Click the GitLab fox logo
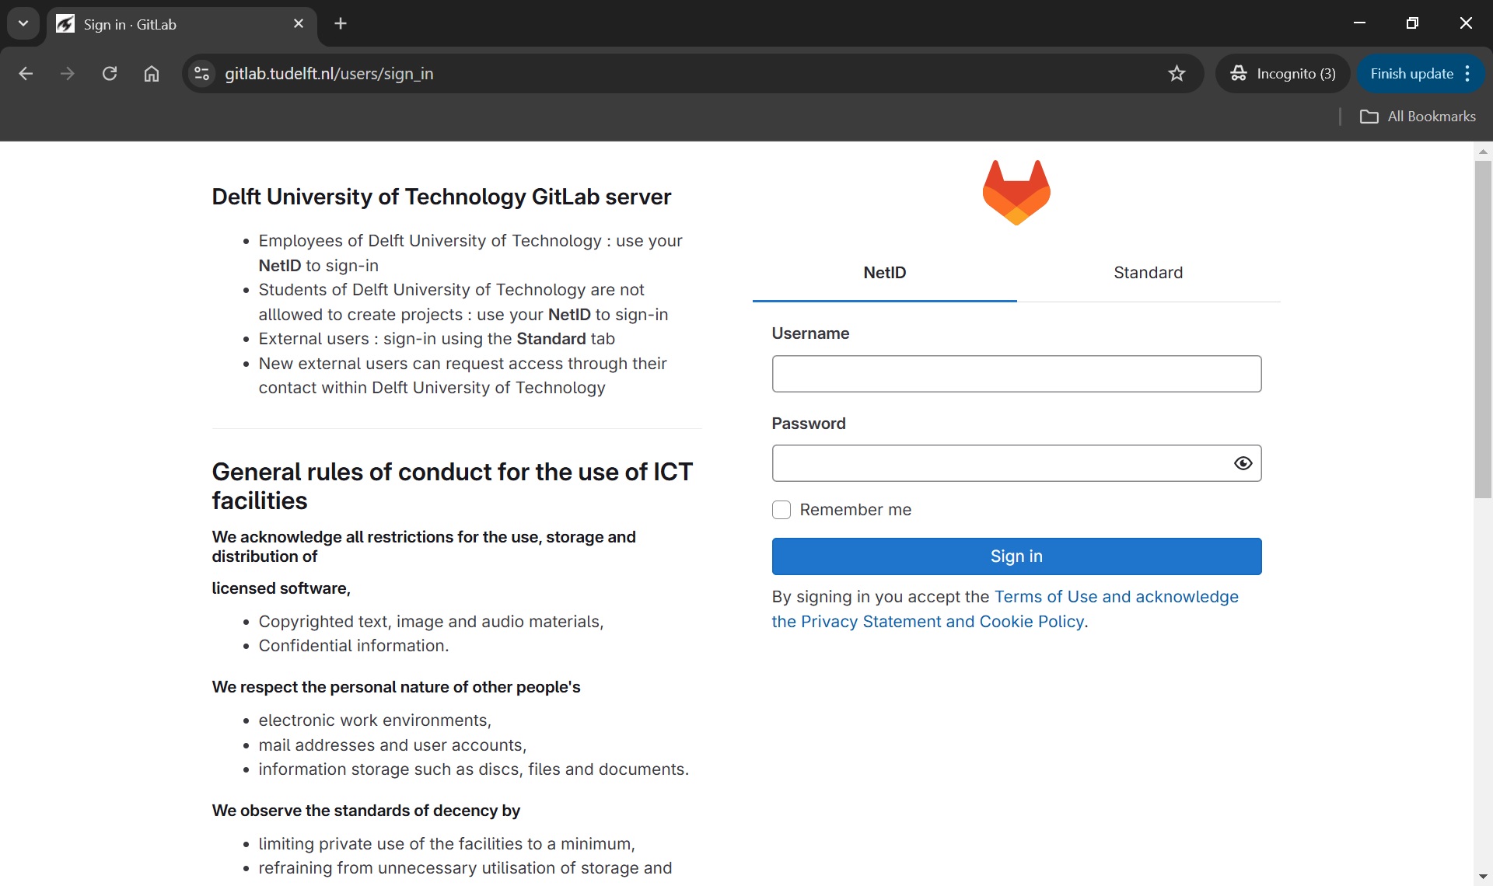Screen dimensions: 1493x886 (x=1016, y=193)
